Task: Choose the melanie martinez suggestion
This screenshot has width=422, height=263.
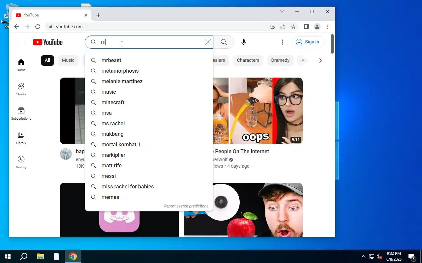Action: pos(149,82)
